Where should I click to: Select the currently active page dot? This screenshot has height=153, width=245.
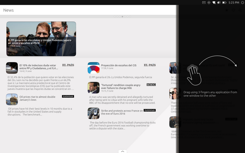pyautogui.click(x=122, y=17)
